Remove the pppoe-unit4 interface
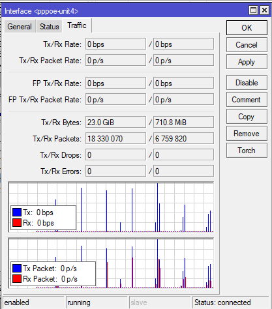The width and height of the screenshot is (272, 309). 247,134
